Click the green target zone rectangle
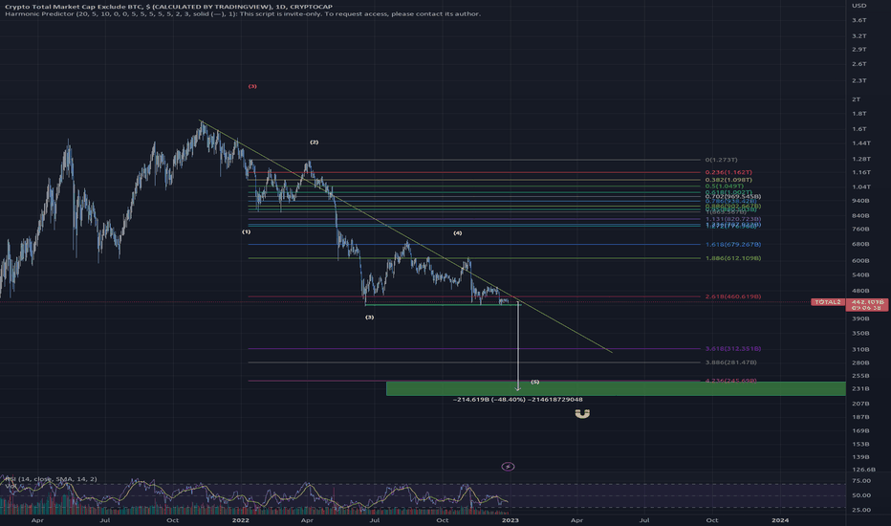 (x=616, y=389)
